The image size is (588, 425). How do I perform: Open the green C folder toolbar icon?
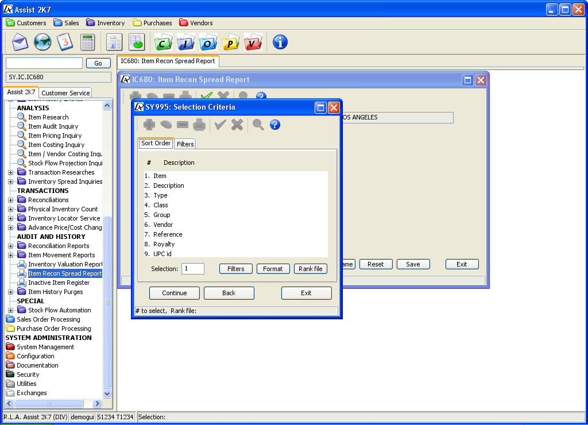163,42
